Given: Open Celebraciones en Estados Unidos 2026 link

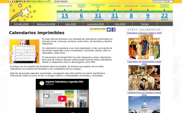Looking at the screenshot, I should click(144, 94).
